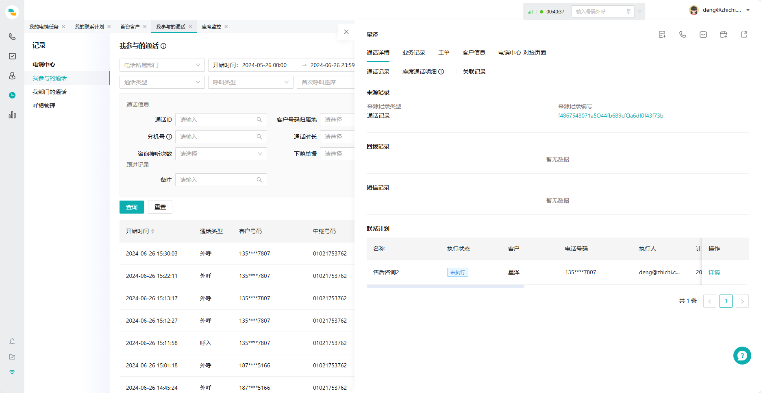Expand the 咨询接听次数 dropdown
This screenshot has width=761, height=393.
[x=221, y=154]
